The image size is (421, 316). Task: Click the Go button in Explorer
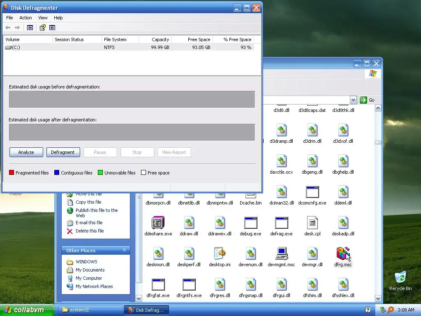point(367,100)
